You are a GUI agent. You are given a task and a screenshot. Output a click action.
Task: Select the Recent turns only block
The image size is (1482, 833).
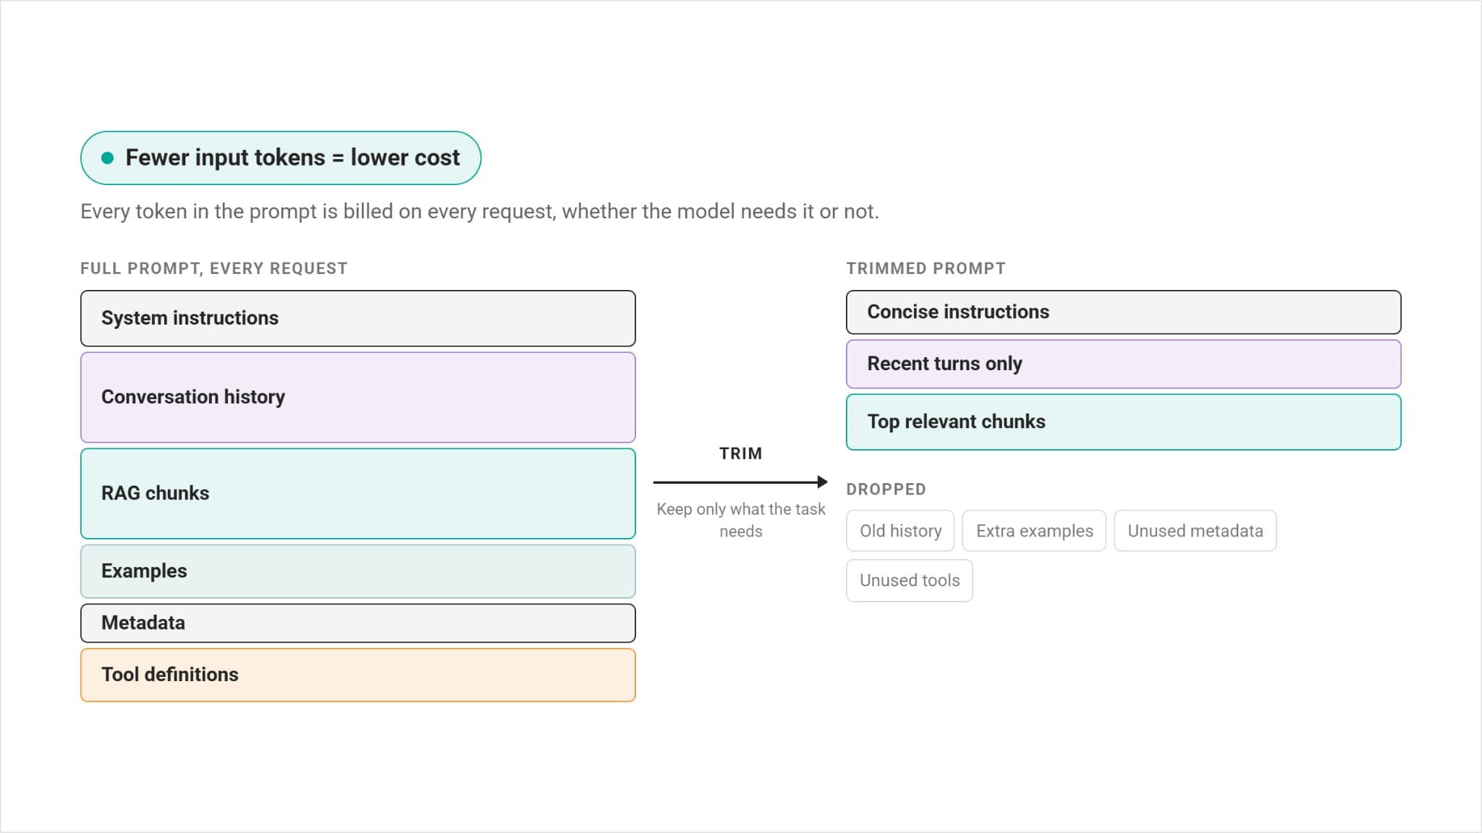click(x=1123, y=364)
